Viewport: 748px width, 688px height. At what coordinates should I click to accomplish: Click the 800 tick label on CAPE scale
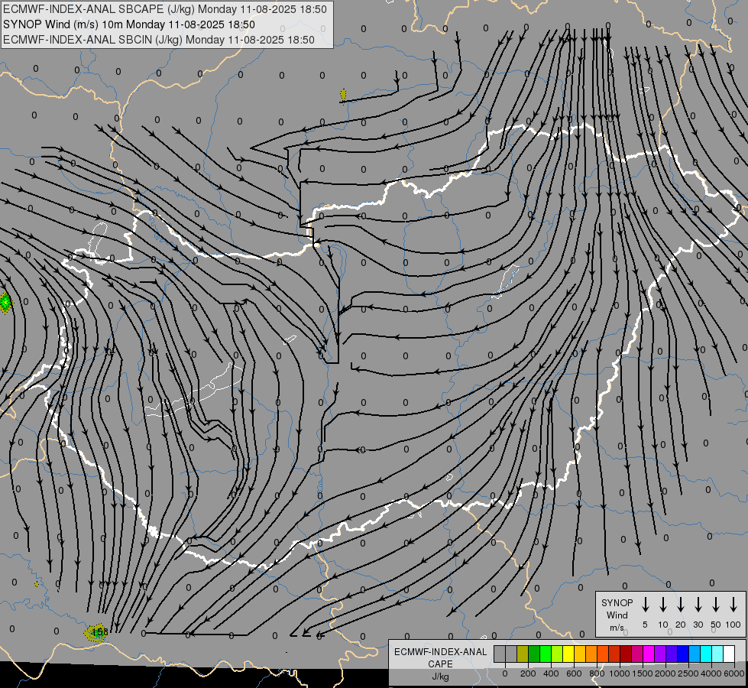click(597, 673)
